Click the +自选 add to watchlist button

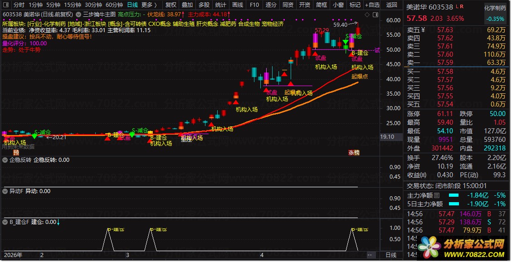pos(372,5)
